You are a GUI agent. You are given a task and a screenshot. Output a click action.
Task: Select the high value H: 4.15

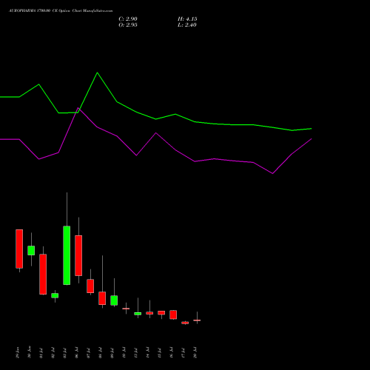(x=187, y=19)
